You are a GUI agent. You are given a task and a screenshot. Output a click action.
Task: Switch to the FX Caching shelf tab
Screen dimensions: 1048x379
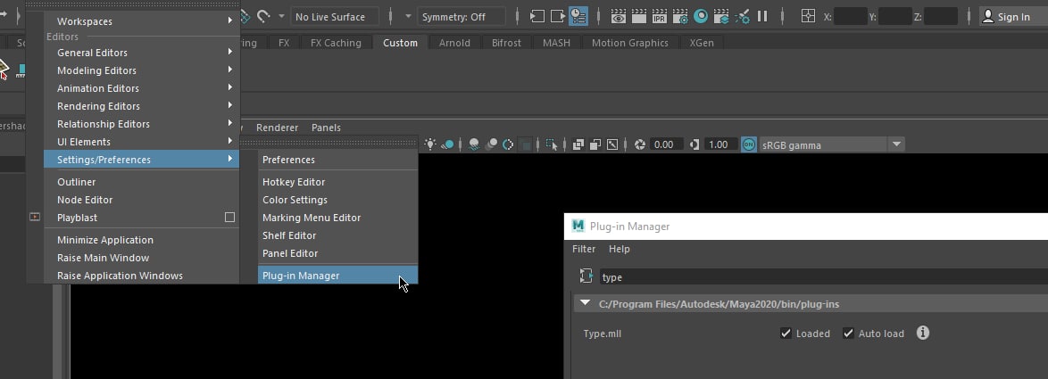(336, 43)
